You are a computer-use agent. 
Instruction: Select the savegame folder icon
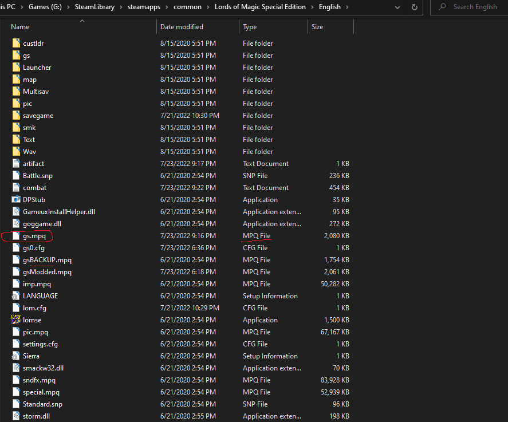coord(16,116)
